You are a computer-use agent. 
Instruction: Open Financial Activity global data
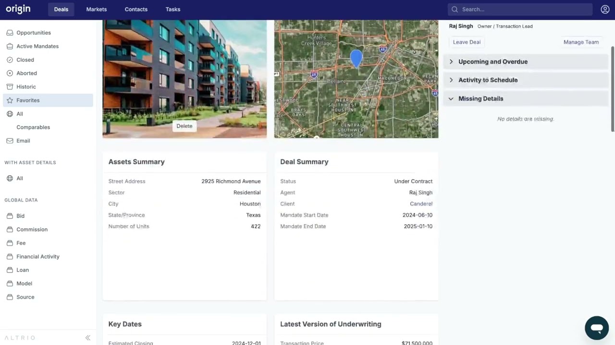[x=38, y=256]
